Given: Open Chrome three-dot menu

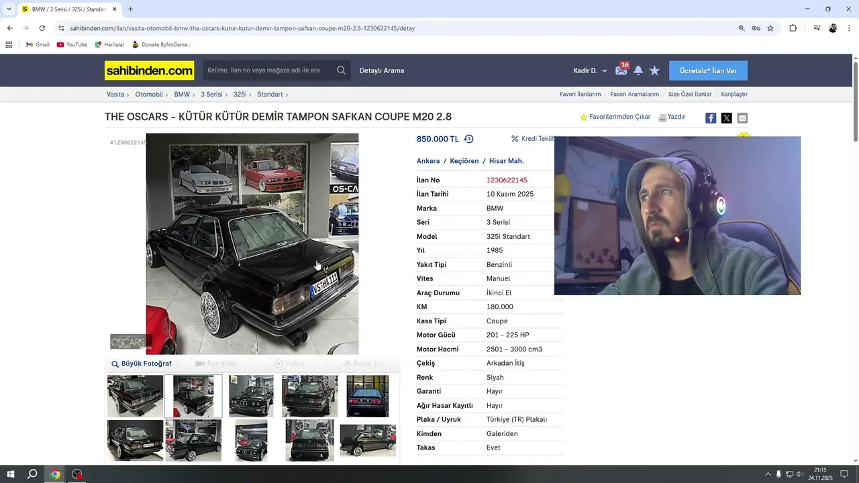Looking at the screenshot, I should coord(849,28).
